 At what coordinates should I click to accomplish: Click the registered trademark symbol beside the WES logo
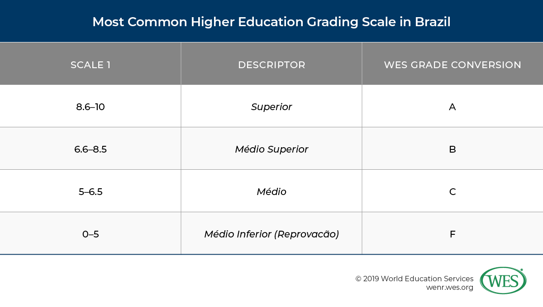(522, 270)
